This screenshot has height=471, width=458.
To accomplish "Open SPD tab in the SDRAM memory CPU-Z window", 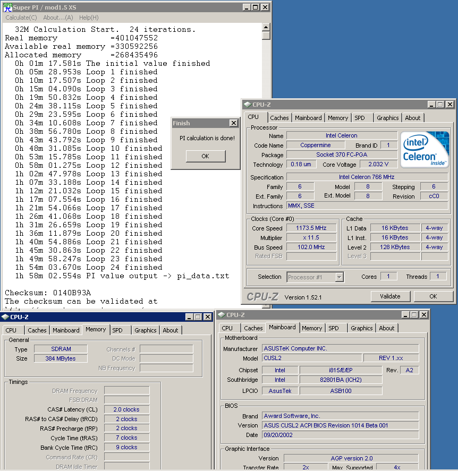I will (x=117, y=330).
